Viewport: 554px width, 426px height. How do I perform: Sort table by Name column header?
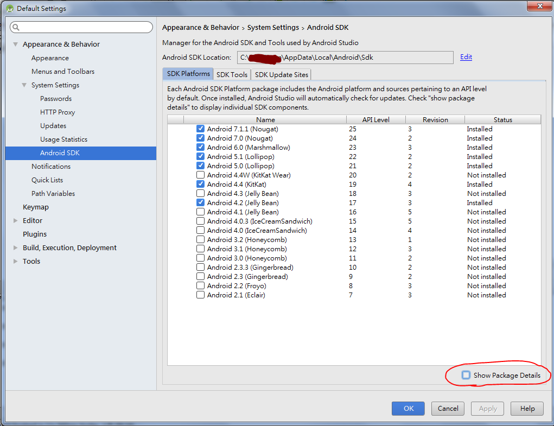click(265, 119)
